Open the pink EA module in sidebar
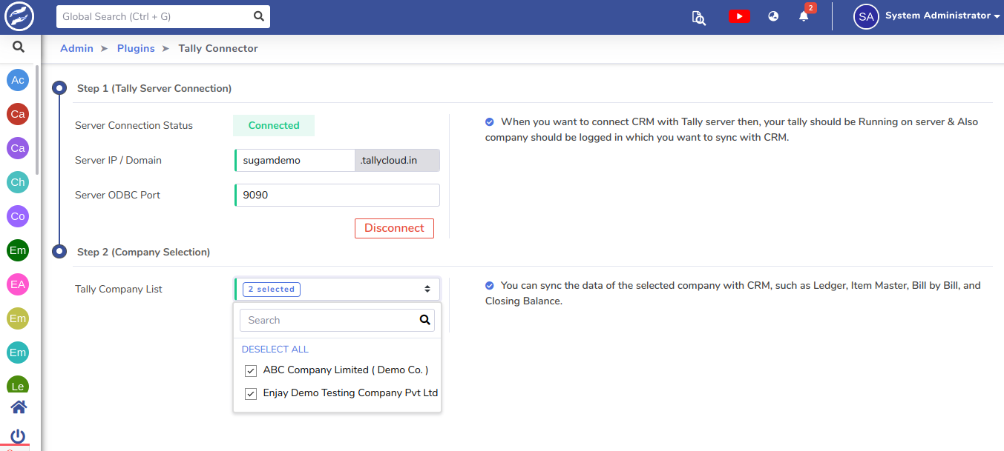 click(18, 284)
